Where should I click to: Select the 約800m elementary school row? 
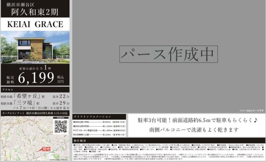point(99,122)
